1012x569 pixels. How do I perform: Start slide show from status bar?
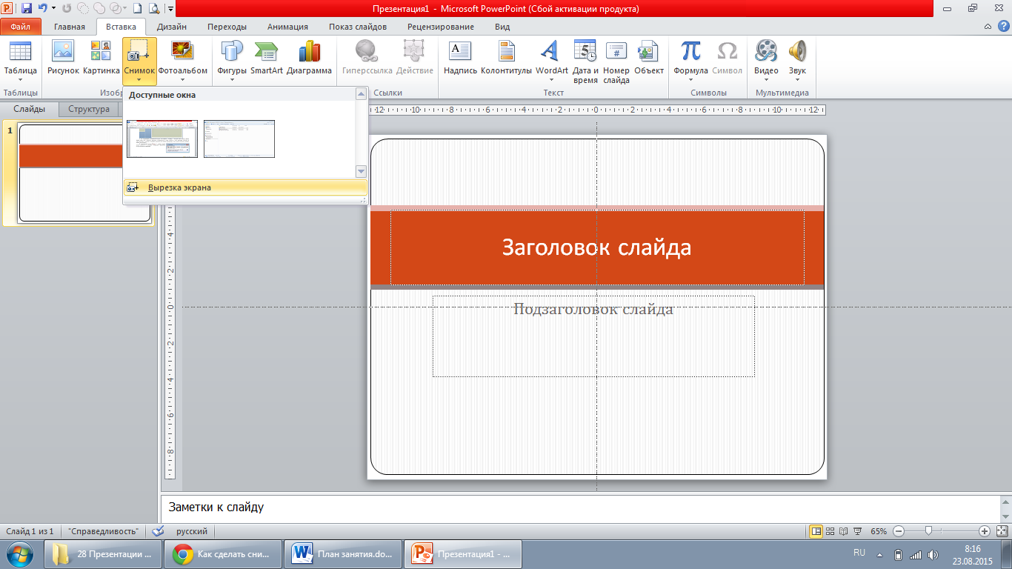(x=857, y=531)
